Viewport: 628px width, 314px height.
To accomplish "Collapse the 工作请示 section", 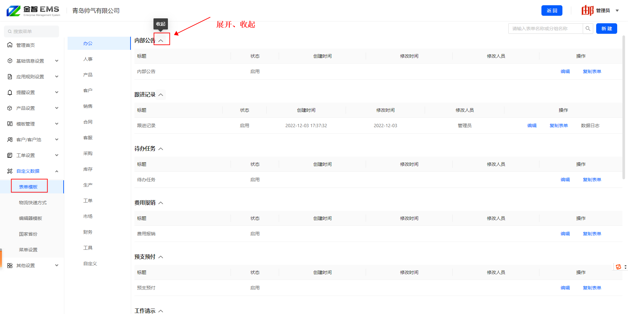I will tap(161, 311).
